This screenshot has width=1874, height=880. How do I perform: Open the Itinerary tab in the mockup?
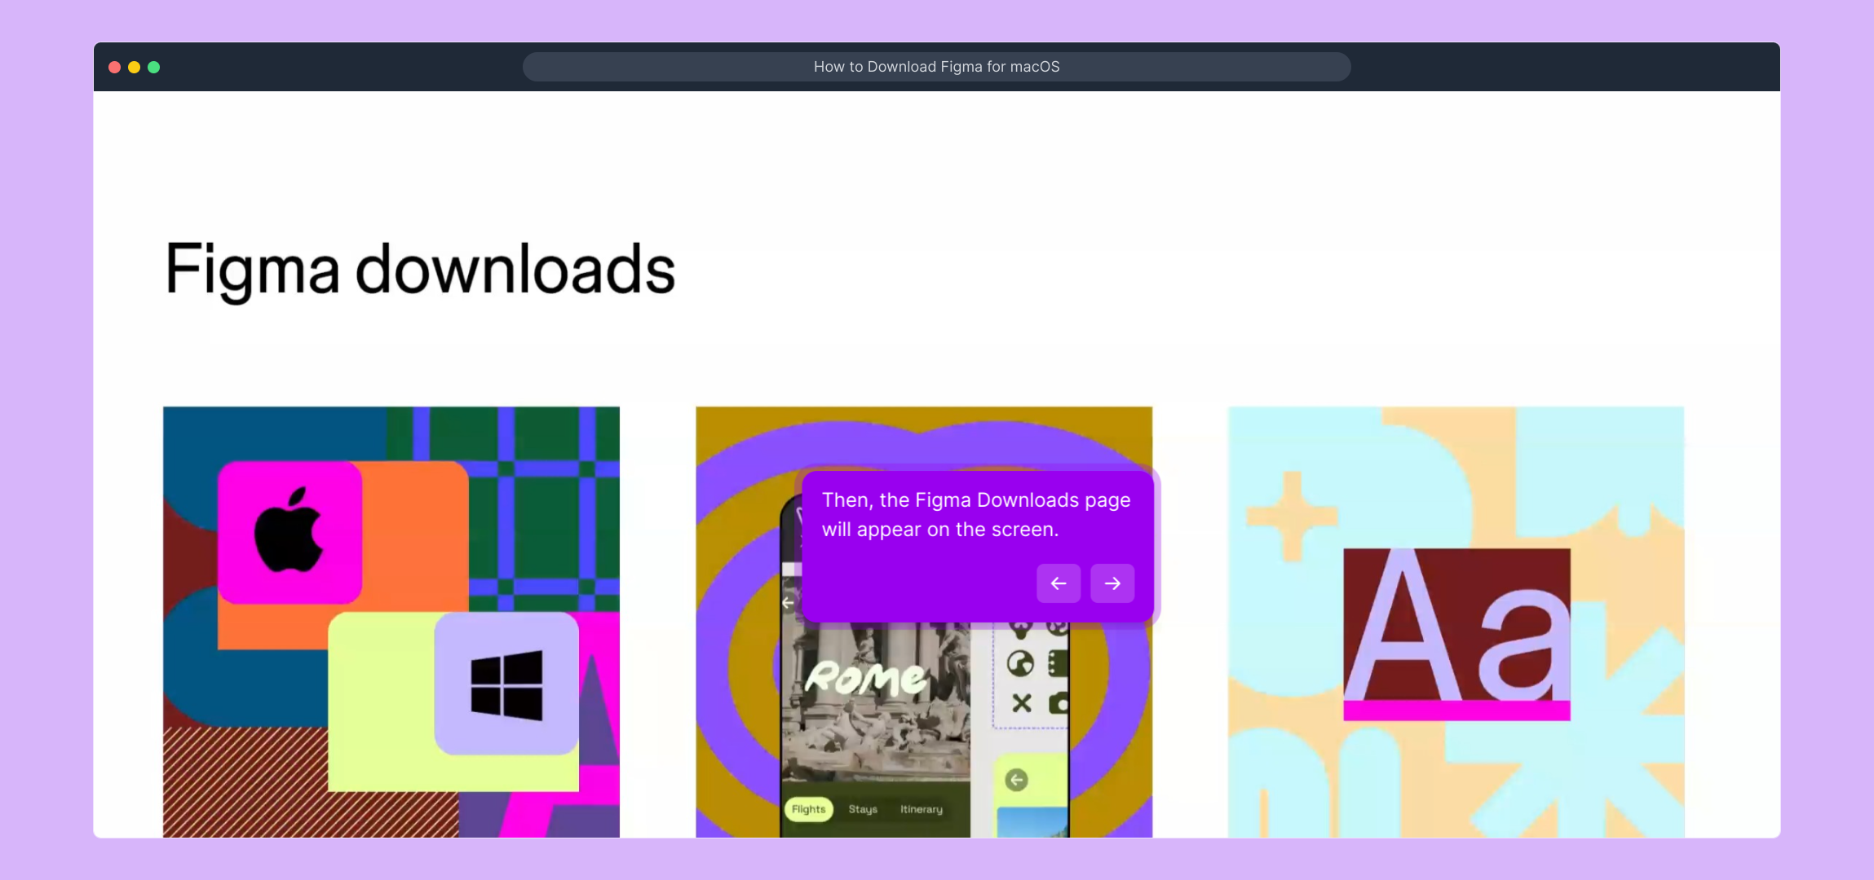click(x=922, y=809)
